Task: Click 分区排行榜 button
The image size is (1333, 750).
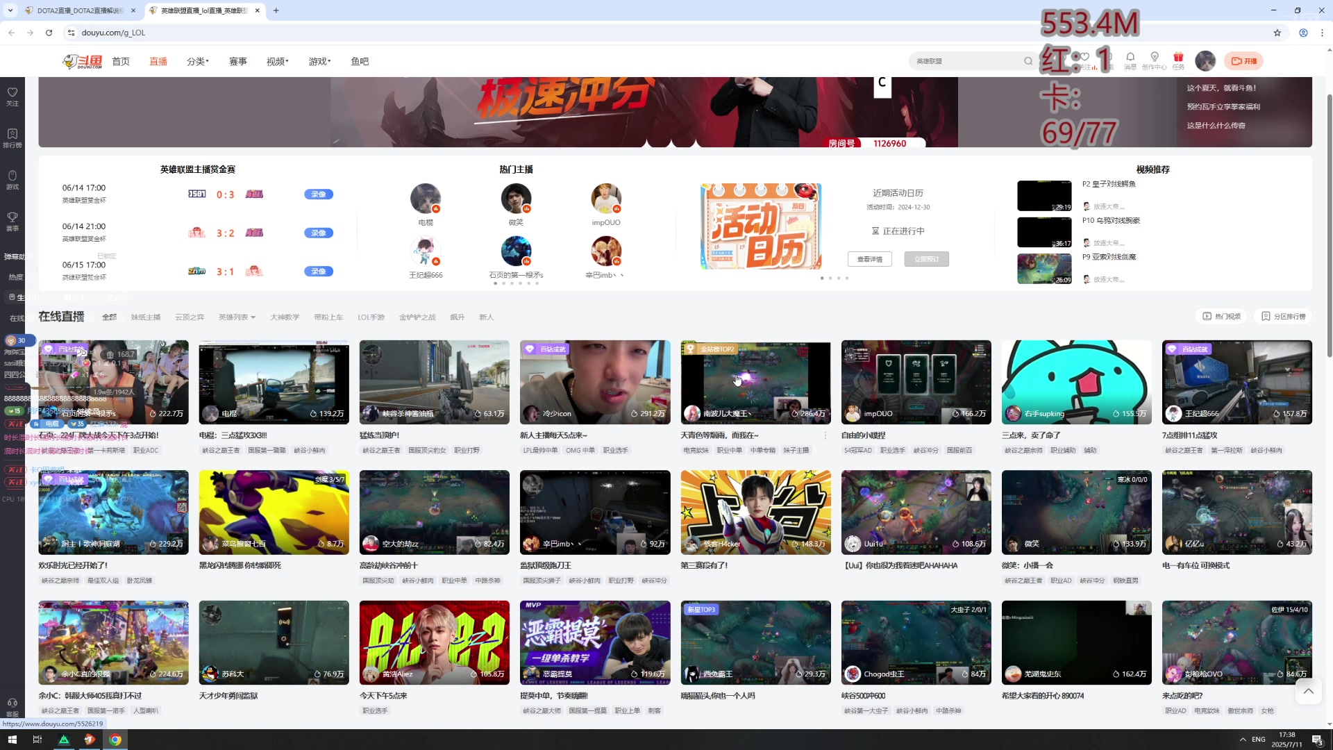Action: tap(1284, 317)
